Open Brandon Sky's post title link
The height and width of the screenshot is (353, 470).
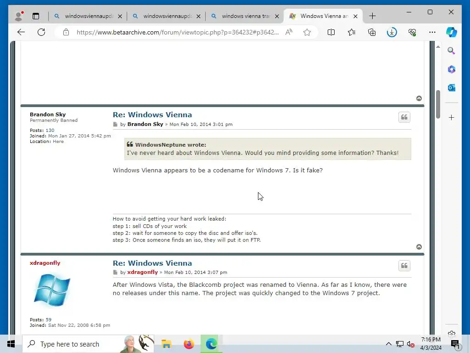tap(152, 114)
